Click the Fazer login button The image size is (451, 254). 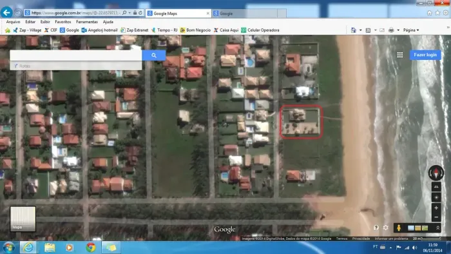[425, 55]
